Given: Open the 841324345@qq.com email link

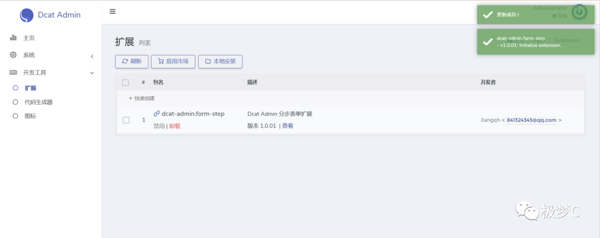Looking at the screenshot, I should pyautogui.click(x=532, y=120).
